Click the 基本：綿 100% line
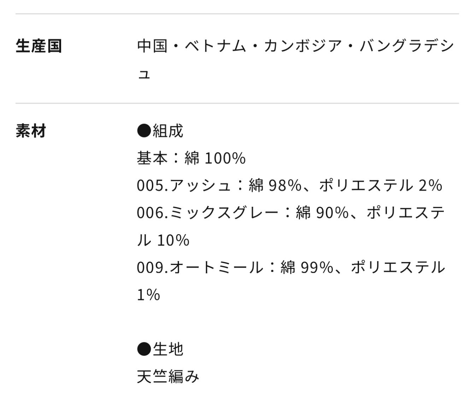Screen dimensions: 471x394 tap(191, 158)
